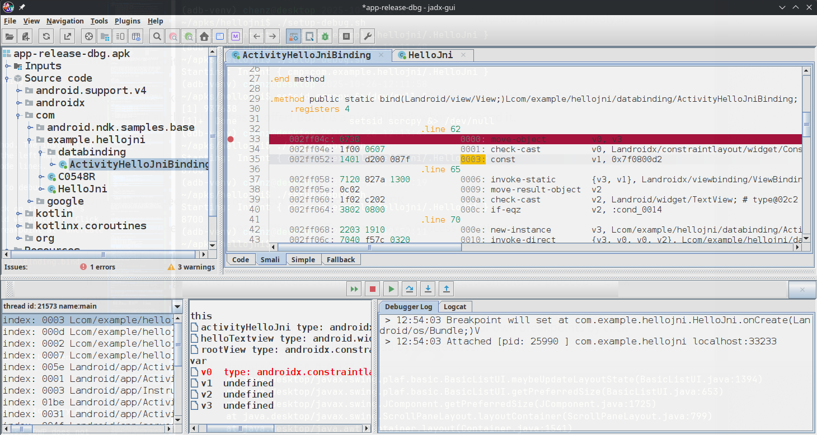Click the debugger Stop red square
The image size is (817, 435).
coord(372,289)
